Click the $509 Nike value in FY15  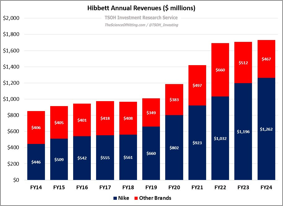click(59, 160)
